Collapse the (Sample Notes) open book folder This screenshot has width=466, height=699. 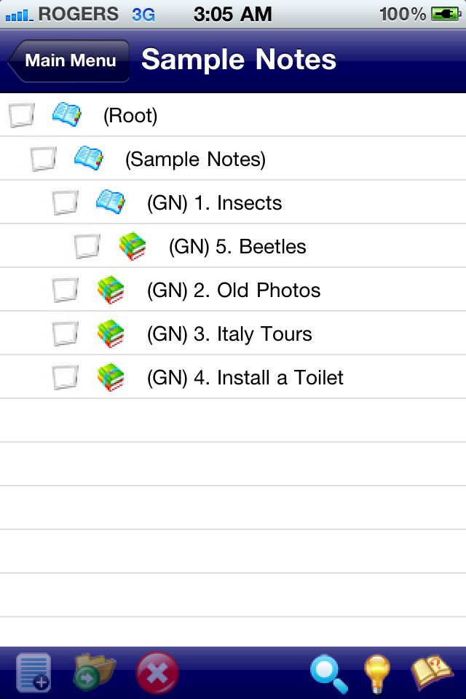pyautogui.click(x=88, y=158)
